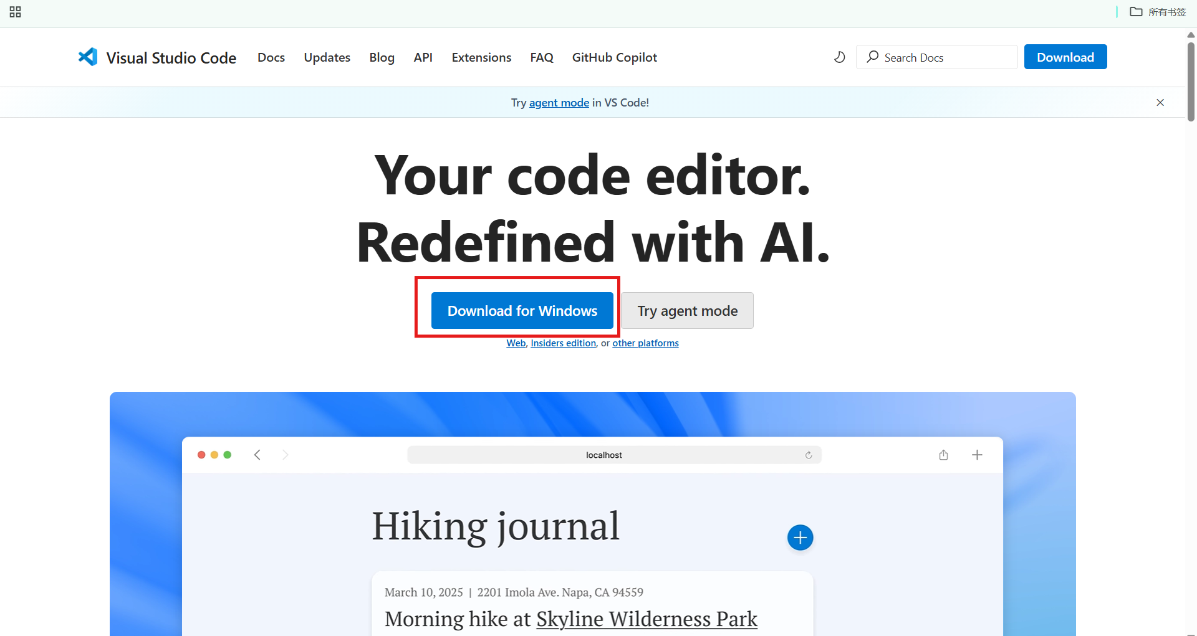Viewport: 1197px width, 636px height.
Task: Close the agent mode banner
Action: pos(1160,102)
